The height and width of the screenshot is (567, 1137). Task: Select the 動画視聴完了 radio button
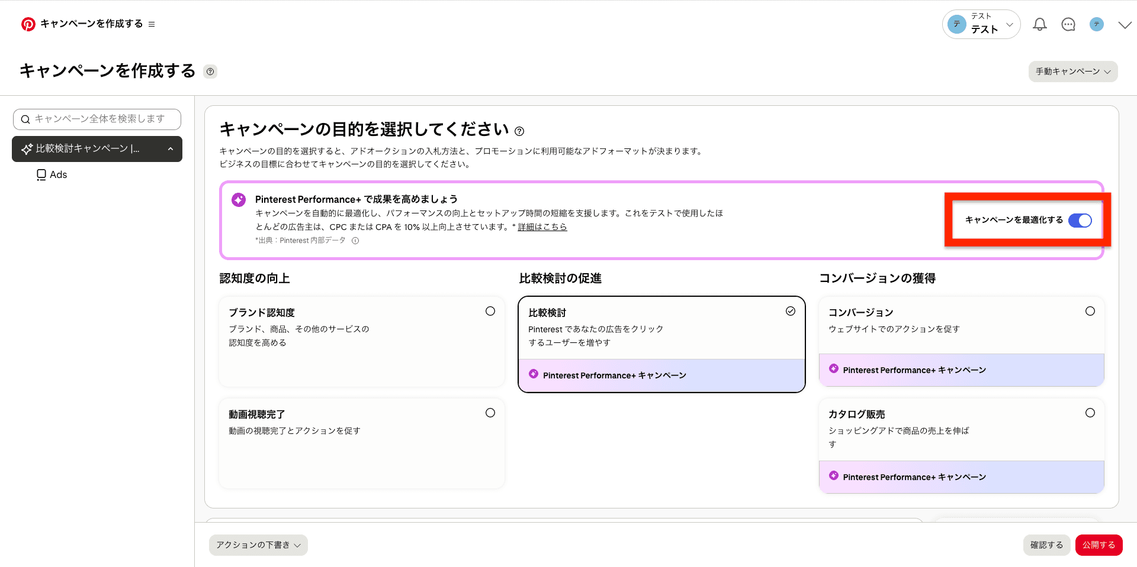[490, 413]
